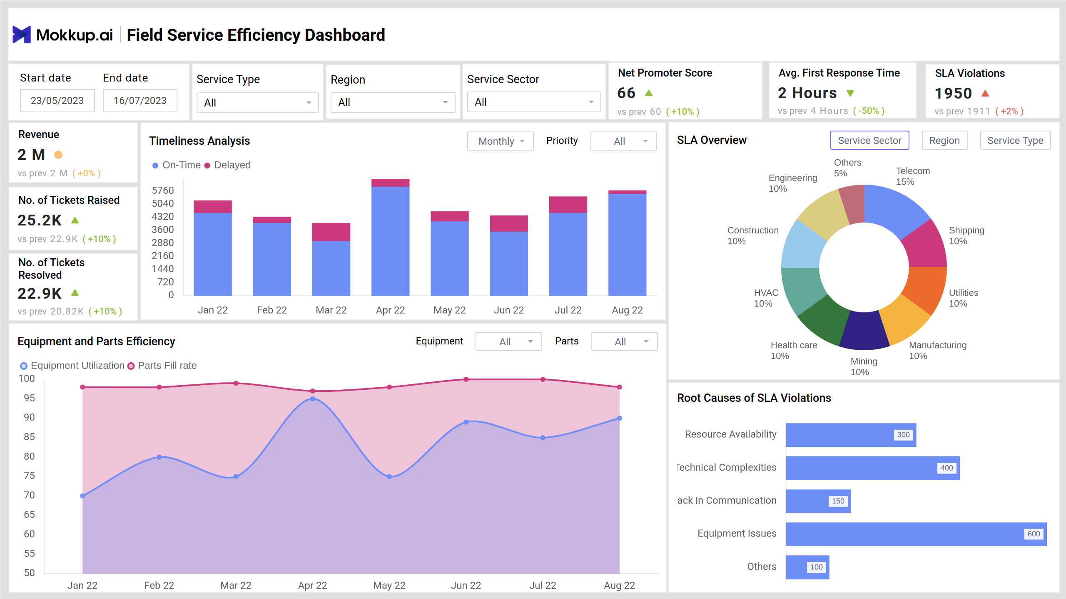1066x599 pixels.
Task: Open the Service Type dropdown
Action: click(258, 102)
